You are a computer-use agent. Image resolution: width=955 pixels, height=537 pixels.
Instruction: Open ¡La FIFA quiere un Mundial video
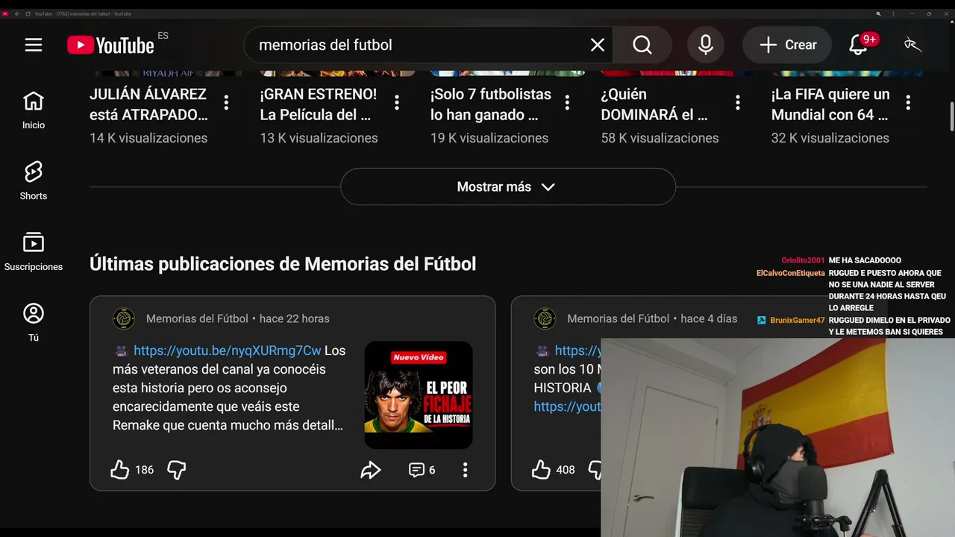click(x=830, y=104)
